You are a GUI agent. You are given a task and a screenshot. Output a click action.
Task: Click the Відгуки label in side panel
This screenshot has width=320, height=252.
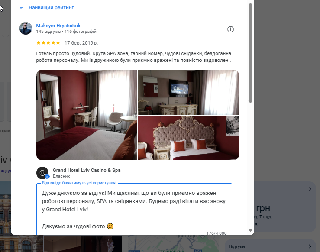tap(237, 246)
